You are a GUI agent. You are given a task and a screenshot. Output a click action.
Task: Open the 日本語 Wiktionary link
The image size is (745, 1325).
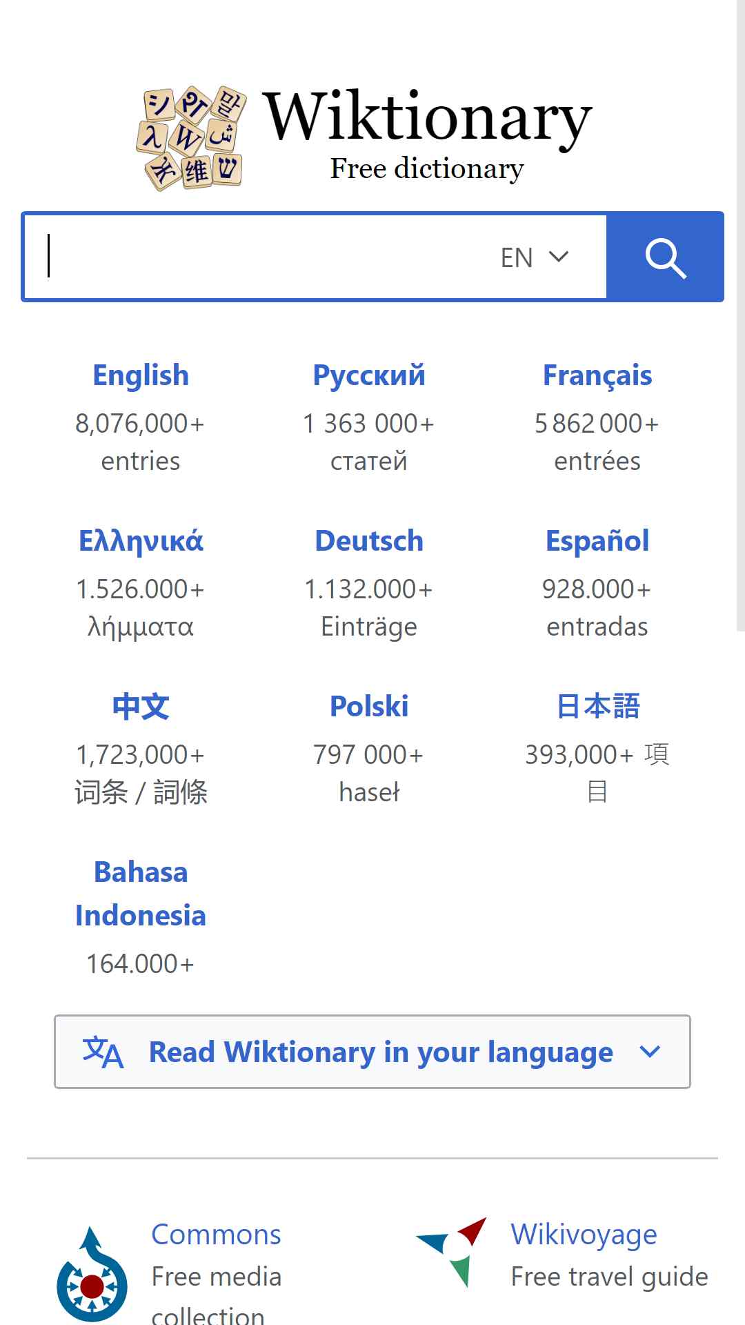tap(598, 707)
